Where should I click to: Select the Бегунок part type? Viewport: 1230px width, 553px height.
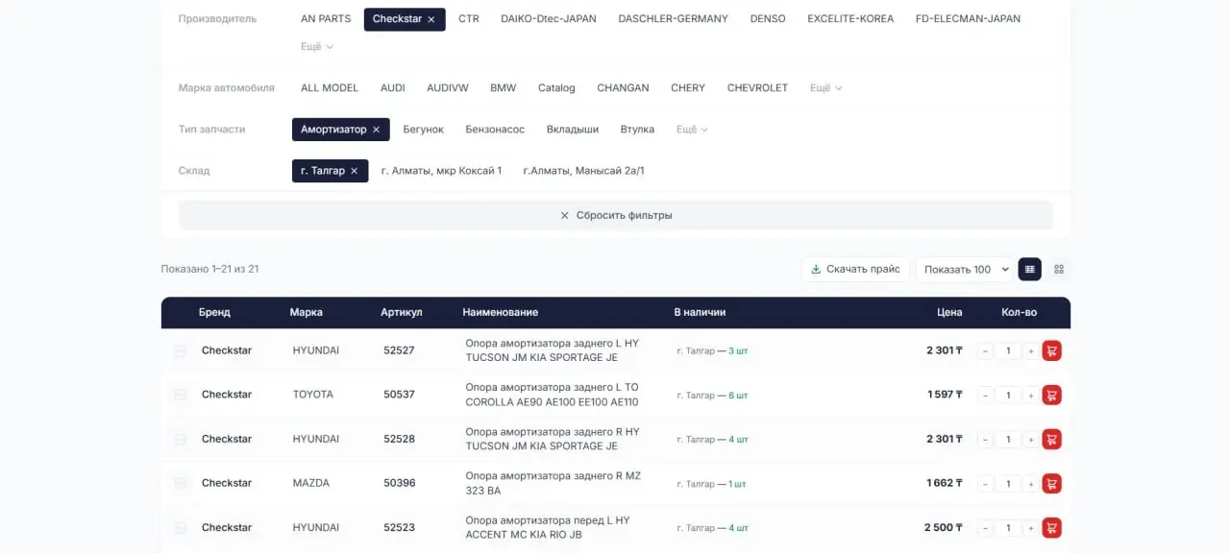coord(424,130)
